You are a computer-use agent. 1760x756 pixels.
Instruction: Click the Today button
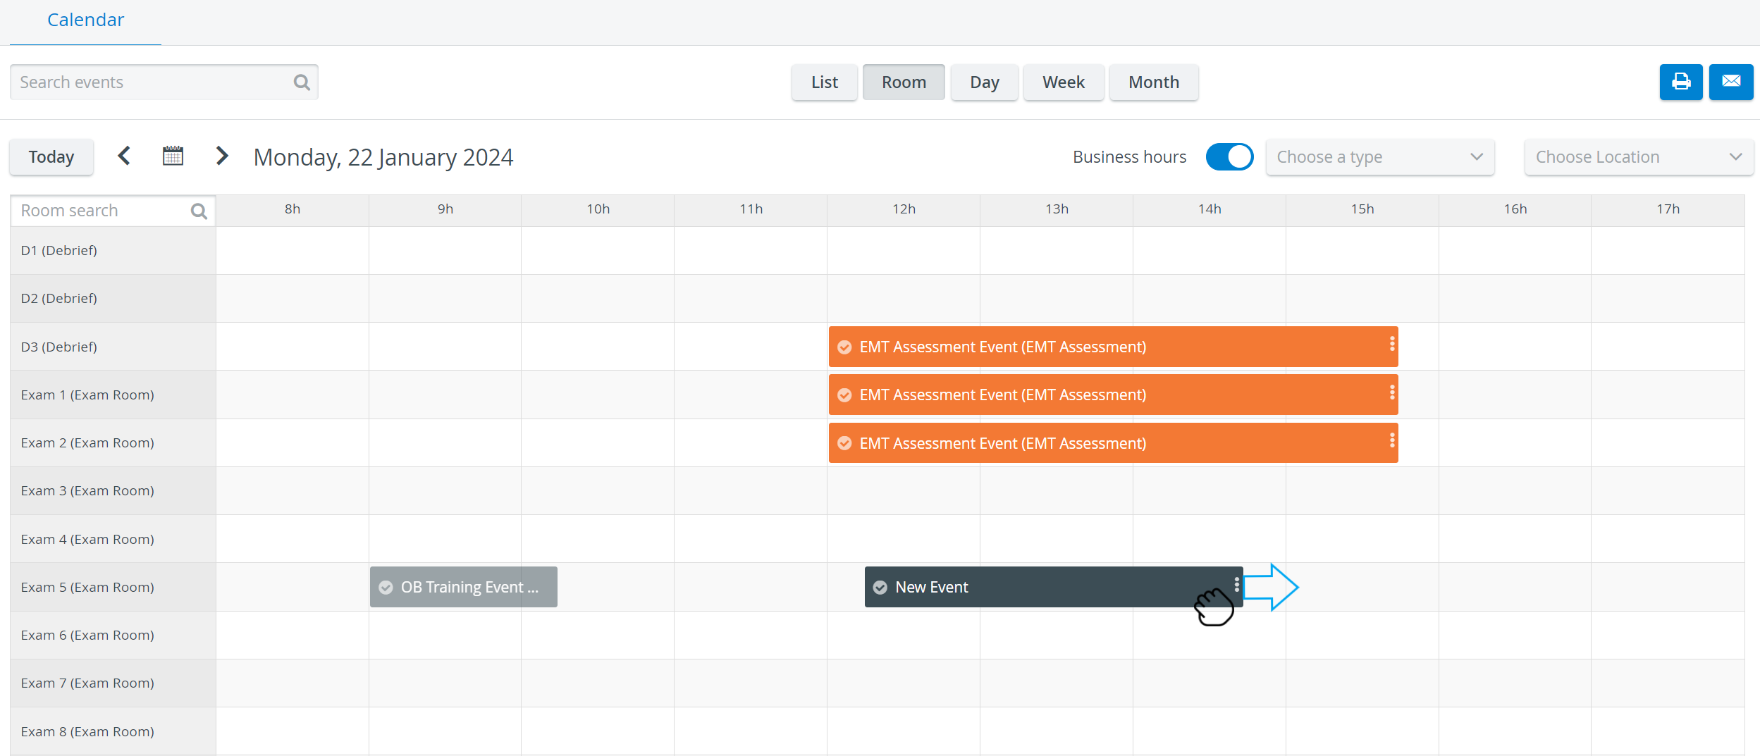[x=51, y=156]
